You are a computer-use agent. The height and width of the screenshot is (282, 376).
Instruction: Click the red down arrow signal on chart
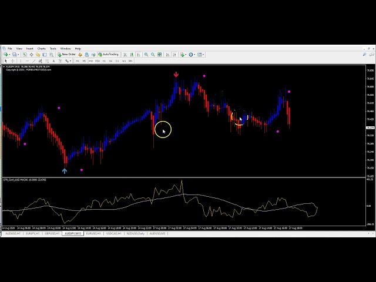pos(176,75)
